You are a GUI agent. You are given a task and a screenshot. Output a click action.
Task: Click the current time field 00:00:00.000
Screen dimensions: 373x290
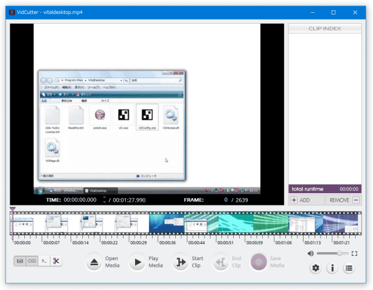click(80, 200)
